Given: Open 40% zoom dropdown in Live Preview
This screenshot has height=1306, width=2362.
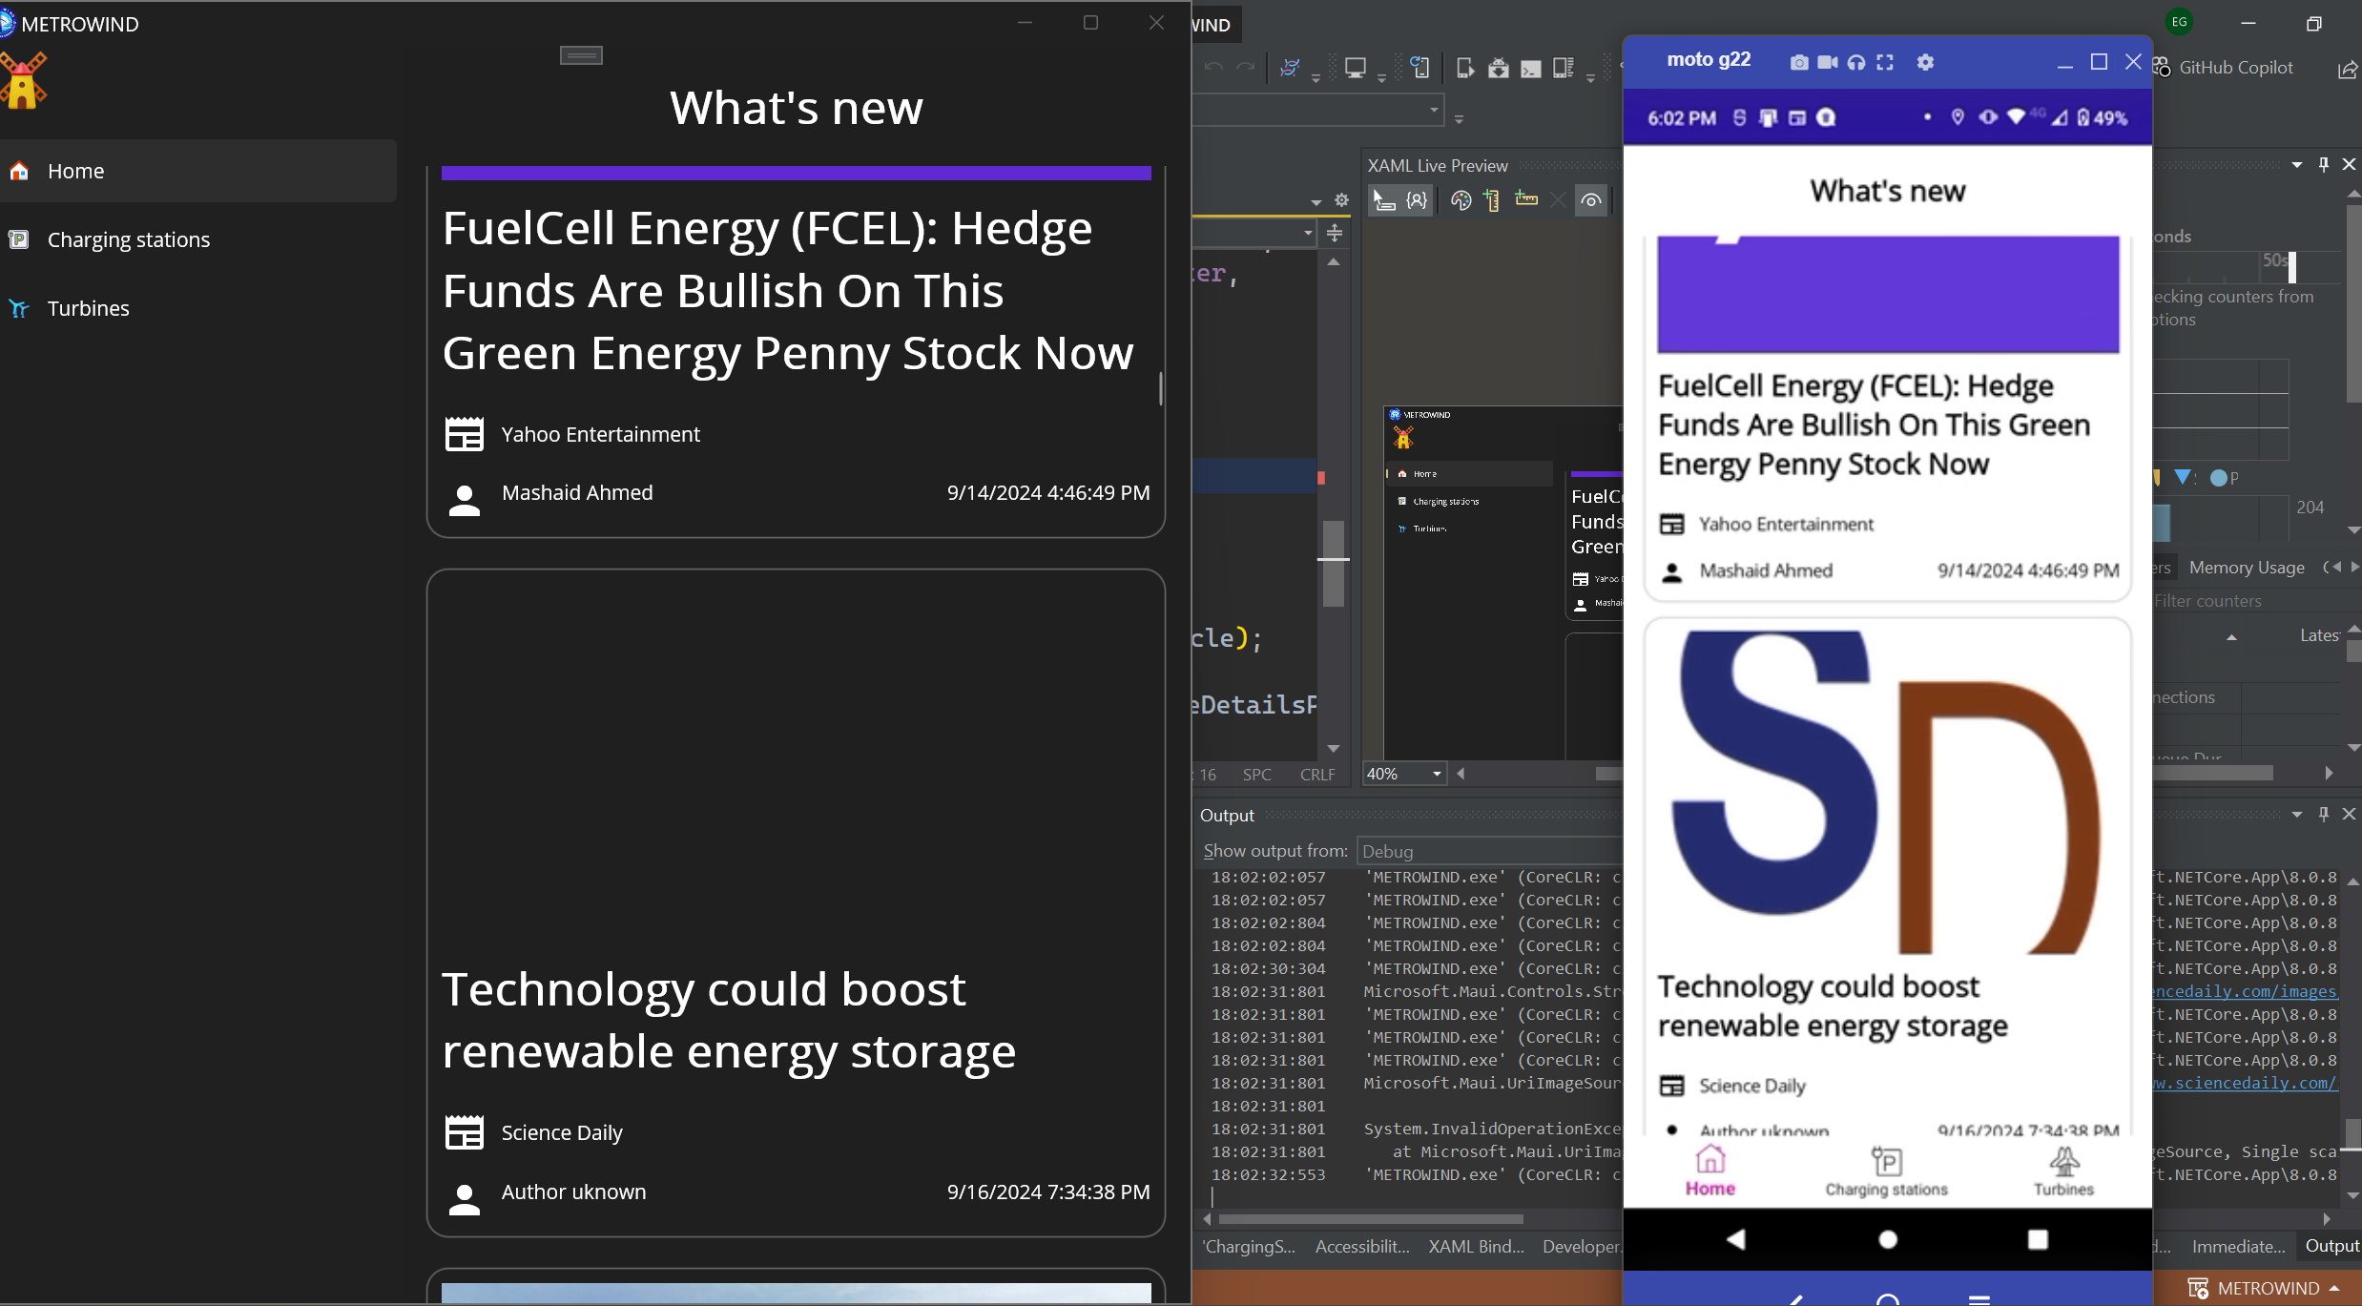Looking at the screenshot, I should tap(1404, 774).
